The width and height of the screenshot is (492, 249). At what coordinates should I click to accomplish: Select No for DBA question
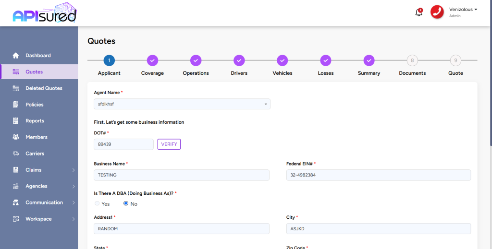[126, 203]
